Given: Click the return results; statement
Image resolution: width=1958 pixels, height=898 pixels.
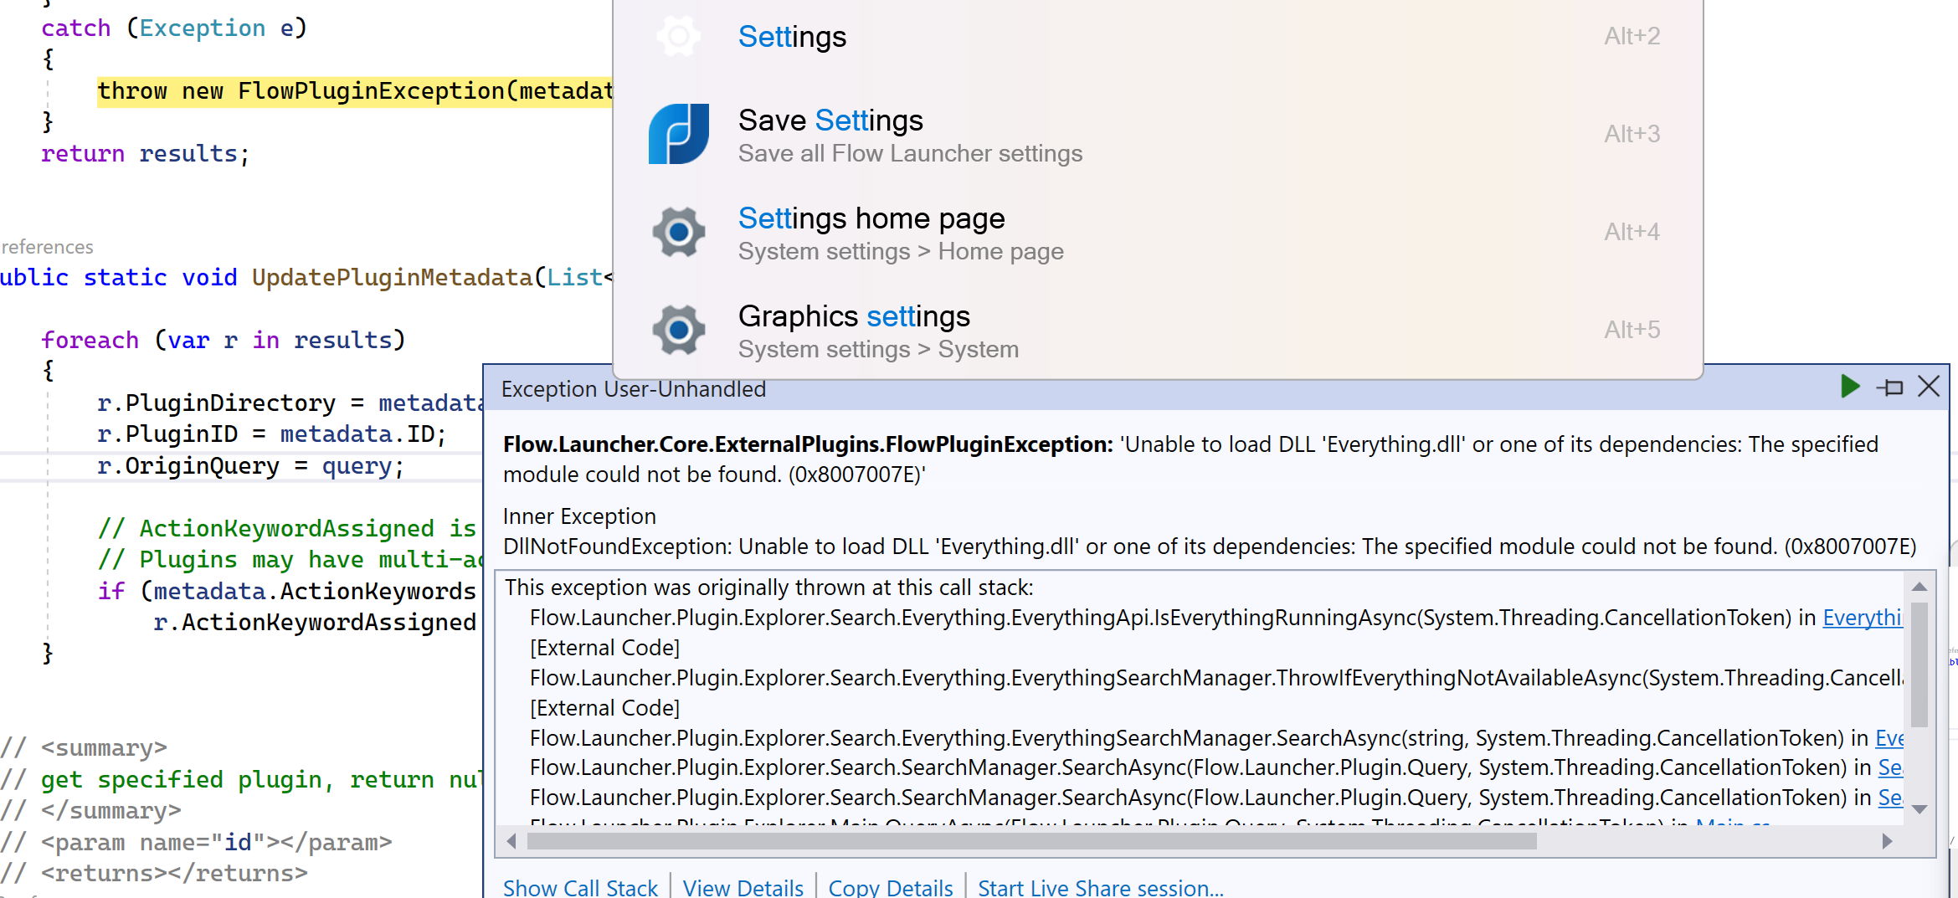Looking at the screenshot, I should coord(145,154).
